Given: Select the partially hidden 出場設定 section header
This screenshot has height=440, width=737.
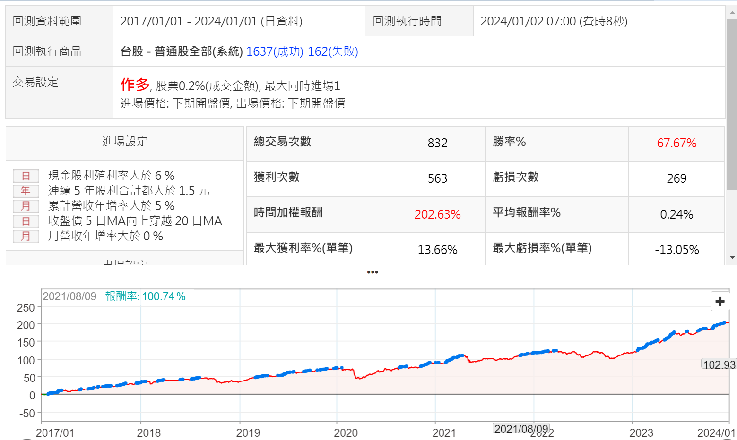Looking at the screenshot, I should click(x=125, y=262).
